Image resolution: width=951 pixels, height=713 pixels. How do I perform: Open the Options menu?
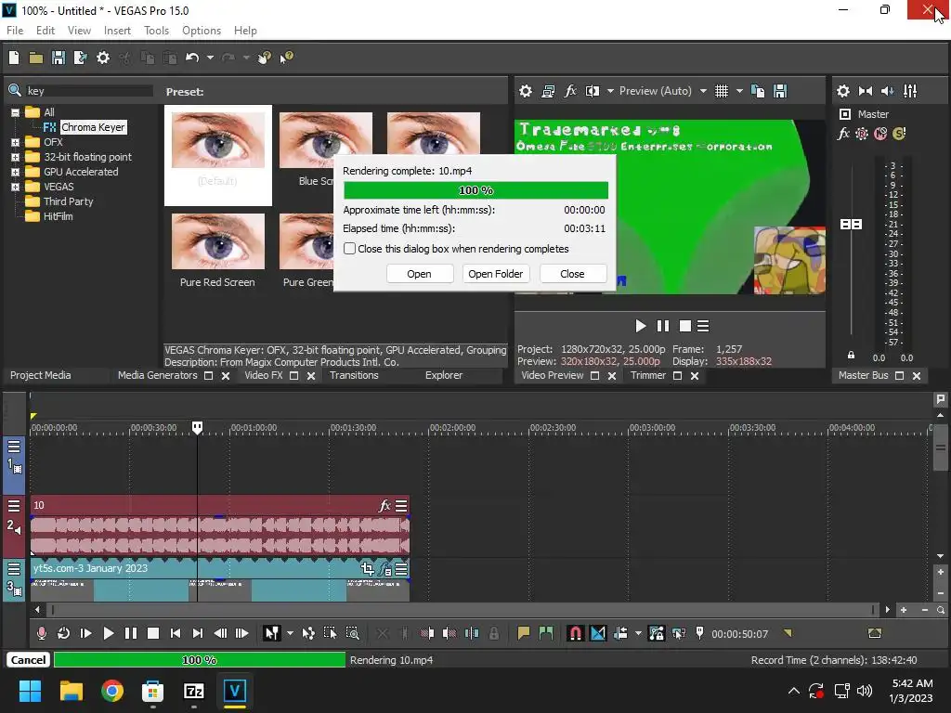pos(202,31)
